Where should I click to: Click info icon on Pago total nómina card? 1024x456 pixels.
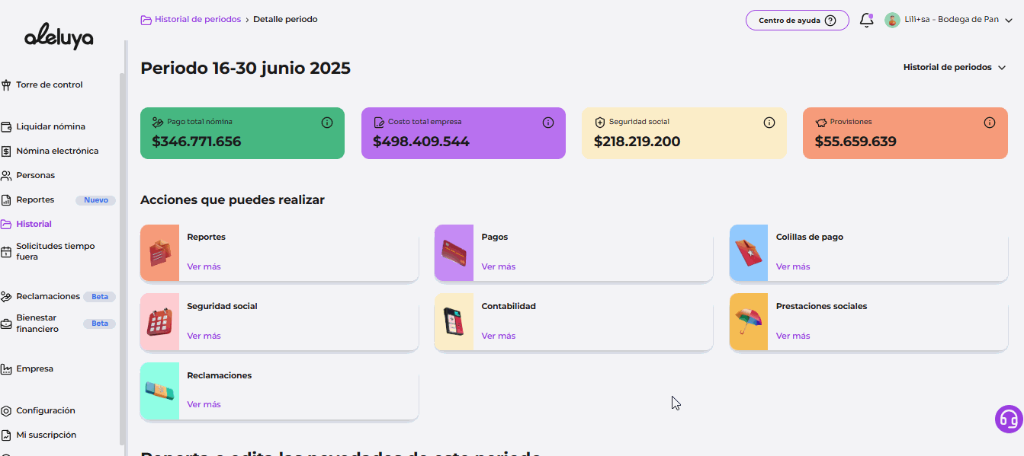[326, 123]
